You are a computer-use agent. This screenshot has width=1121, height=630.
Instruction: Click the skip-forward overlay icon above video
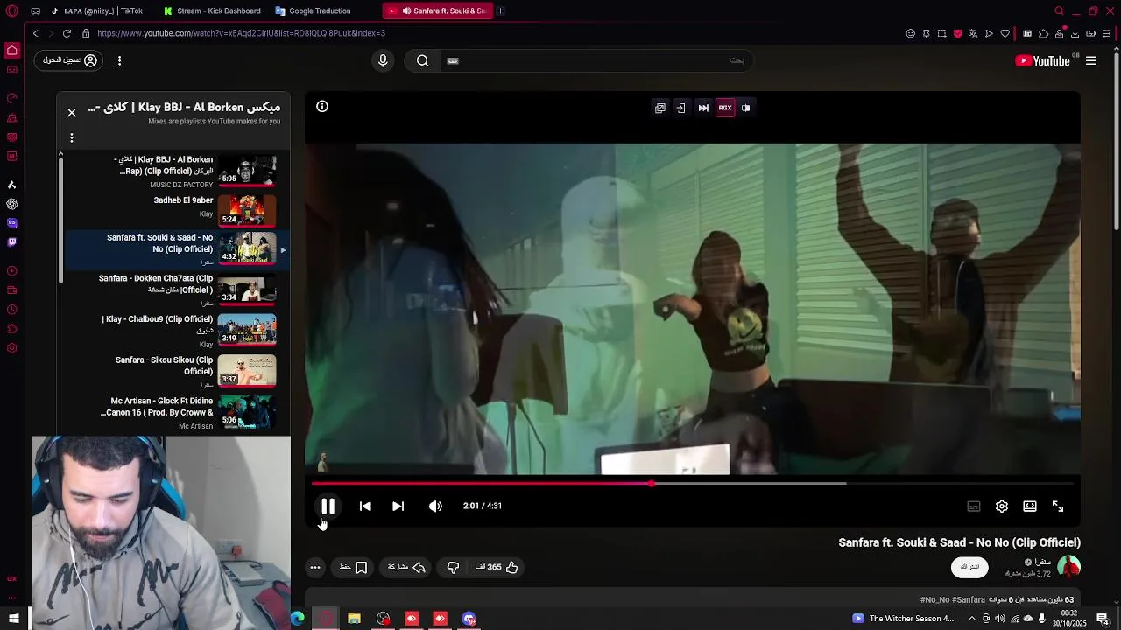pyautogui.click(x=703, y=108)
